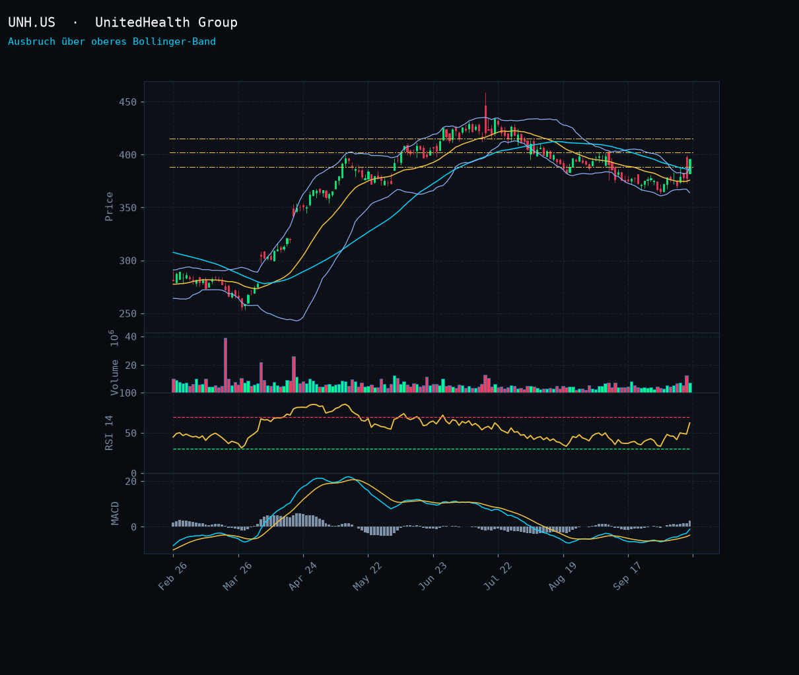Click the 50 tick on RSI axis
799x675 pixels.
coord(131,434)
